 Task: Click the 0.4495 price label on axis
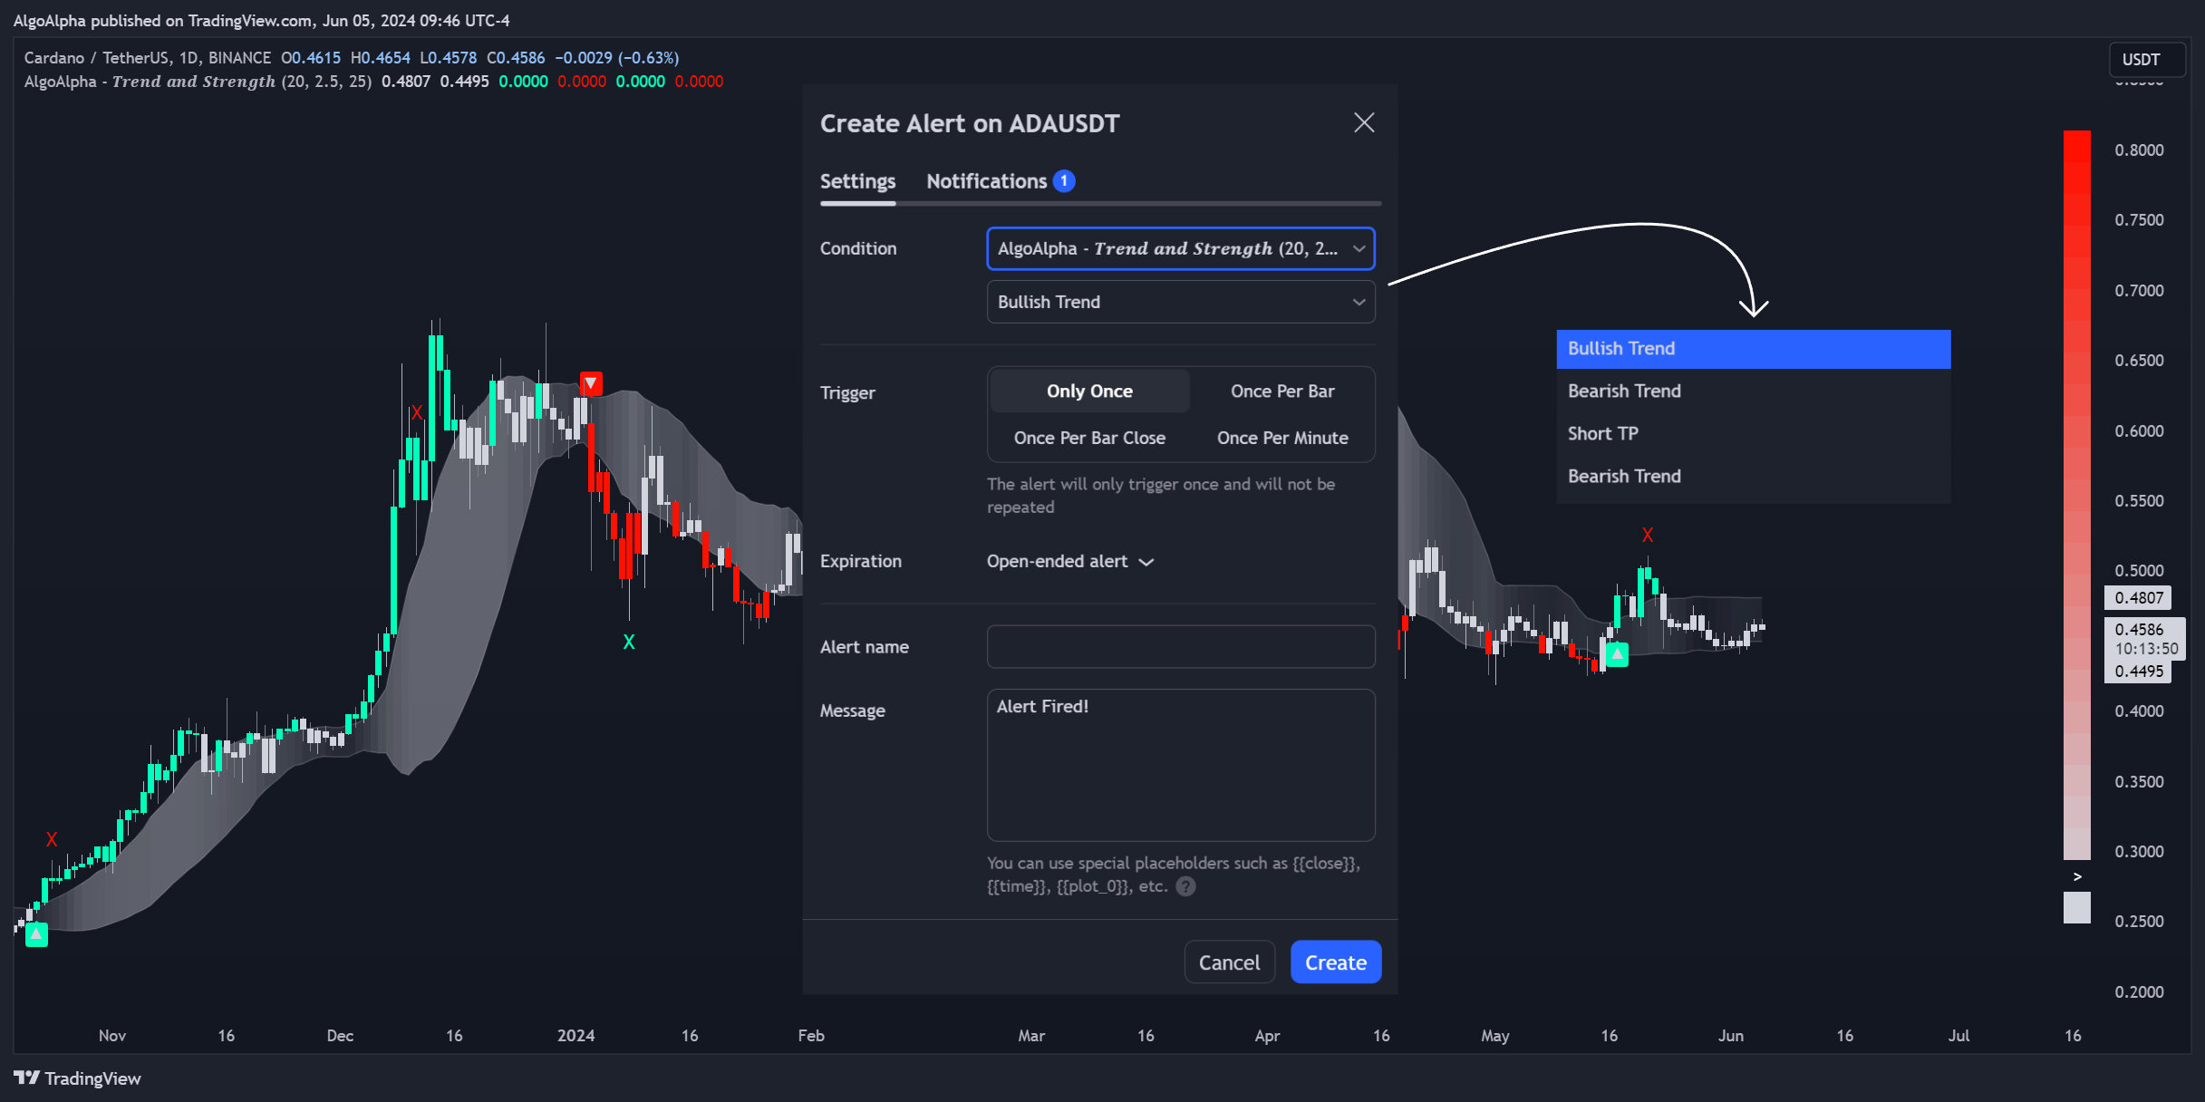[x=2138, y=671]
